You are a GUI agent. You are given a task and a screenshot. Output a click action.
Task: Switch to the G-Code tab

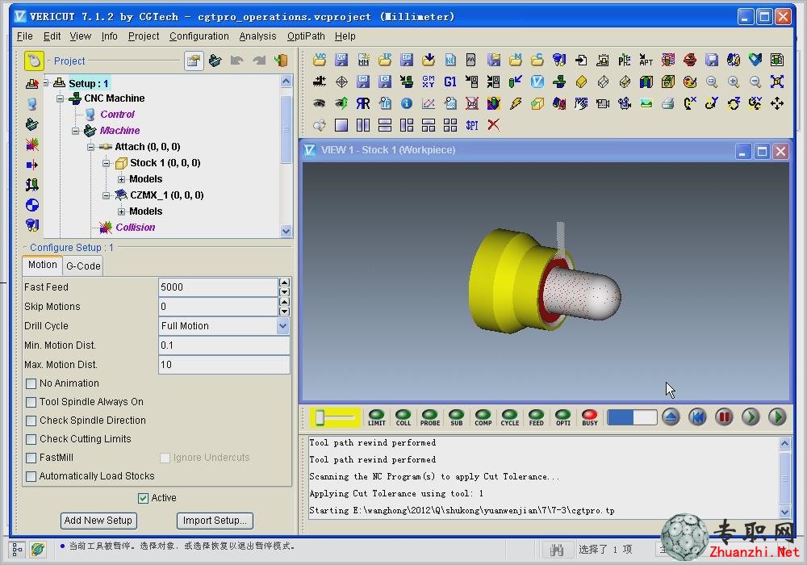pos(83,266)
